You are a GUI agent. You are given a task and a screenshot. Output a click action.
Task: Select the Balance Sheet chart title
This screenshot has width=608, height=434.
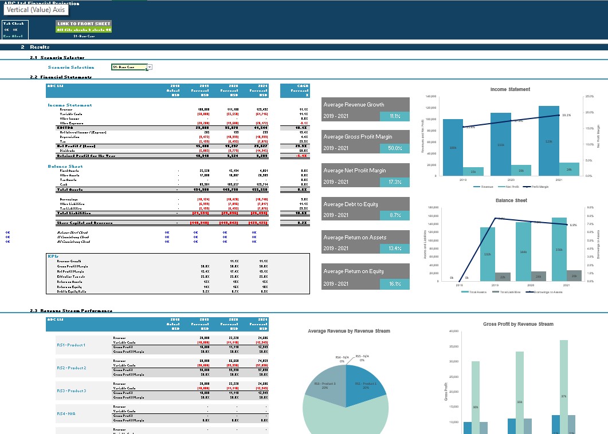(x=511, y=200)
